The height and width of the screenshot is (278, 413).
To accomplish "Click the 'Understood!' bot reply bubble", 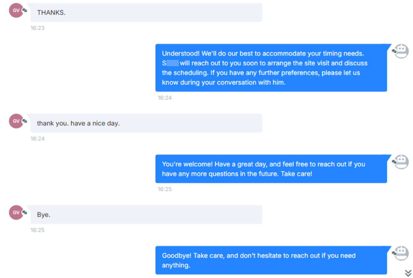I will tap(271, 68).
